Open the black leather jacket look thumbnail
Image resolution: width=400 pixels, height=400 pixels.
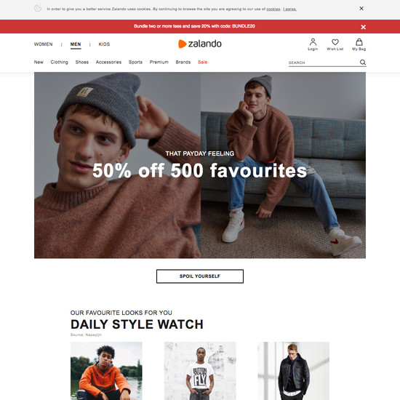coord(293,371)
